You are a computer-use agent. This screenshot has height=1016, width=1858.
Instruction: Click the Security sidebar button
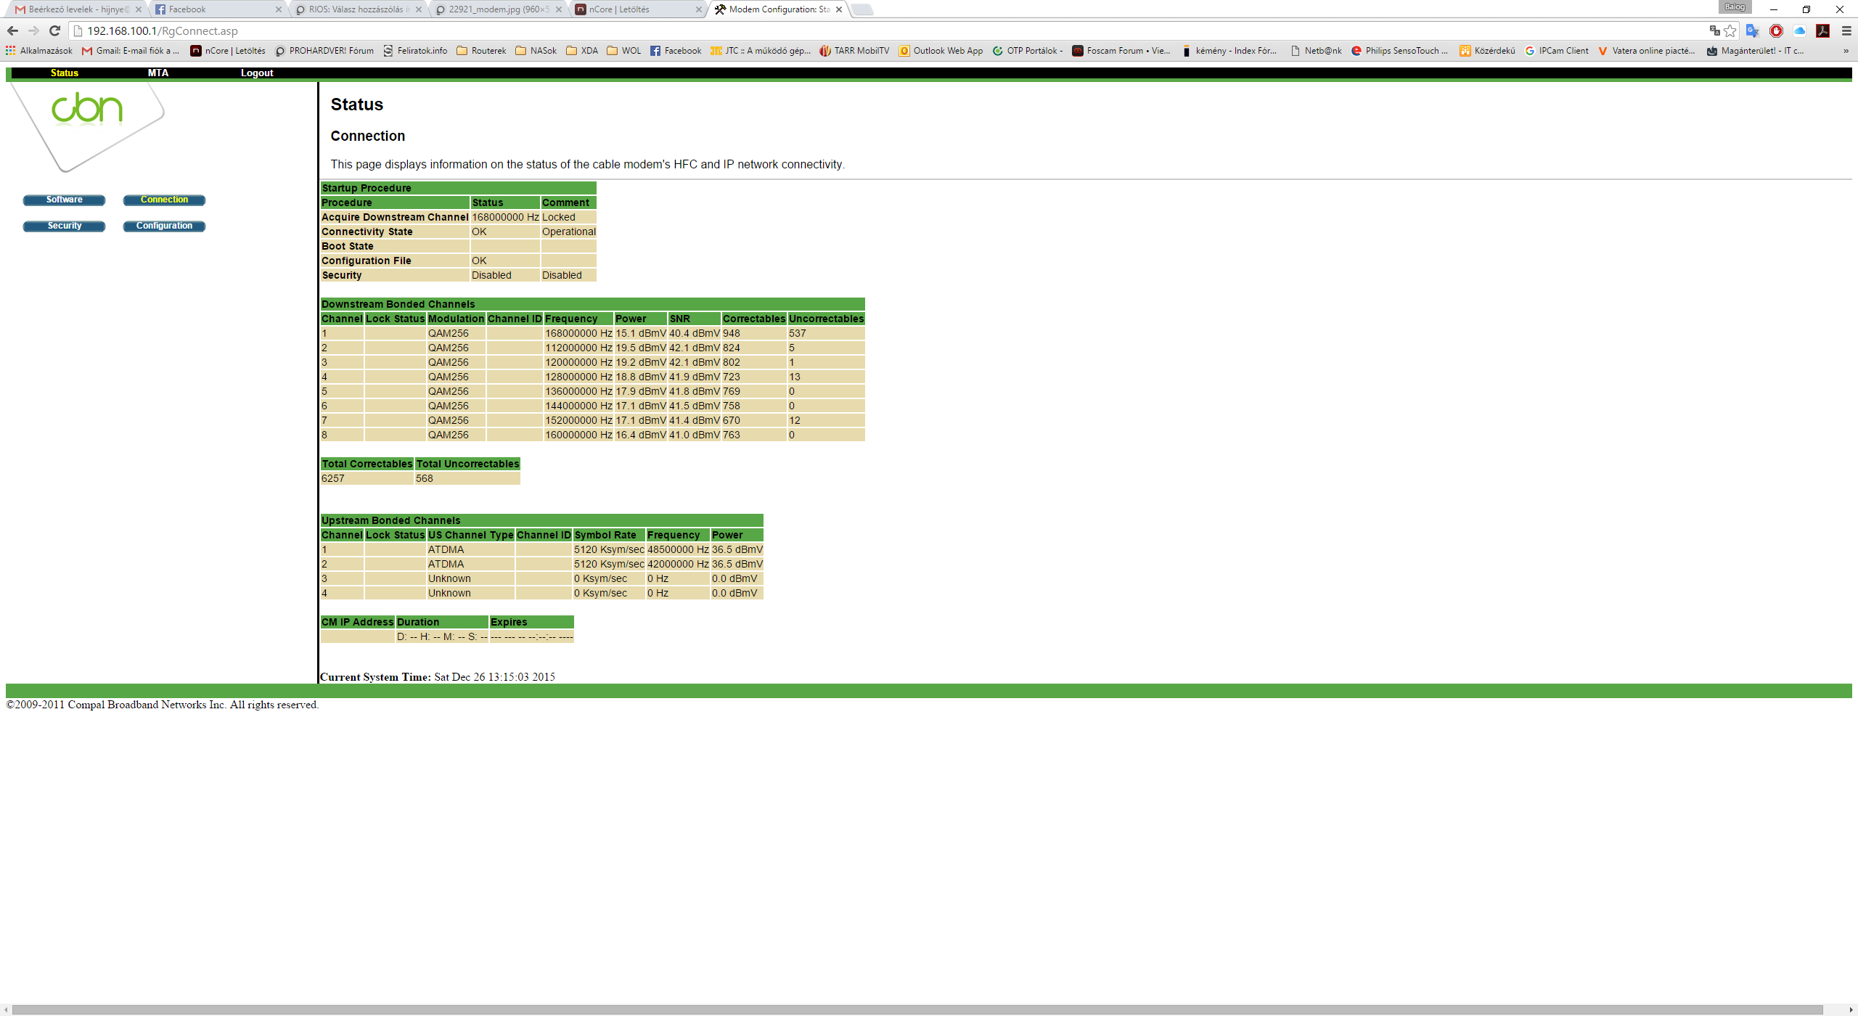click(65, 226)
